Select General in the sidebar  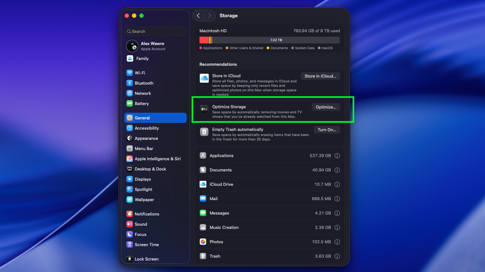155,118
